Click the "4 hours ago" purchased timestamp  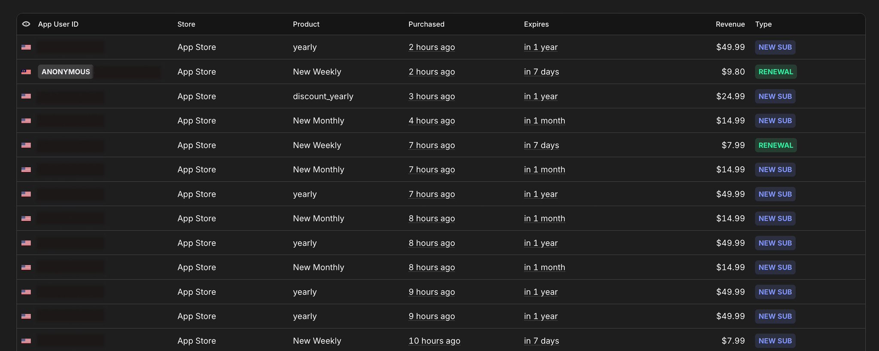[x=431, y=121]
